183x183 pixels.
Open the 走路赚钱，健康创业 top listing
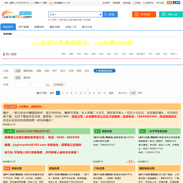[x=31, y=107]
